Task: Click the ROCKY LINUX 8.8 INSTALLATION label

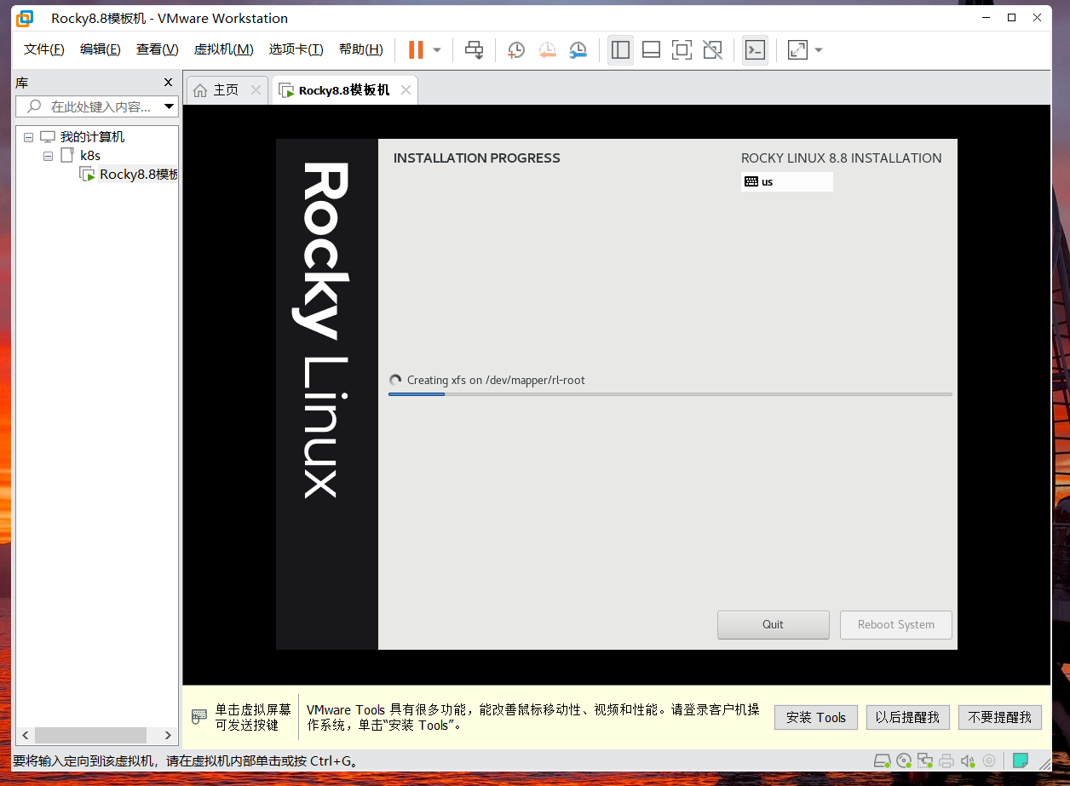Action: [842, 158]
